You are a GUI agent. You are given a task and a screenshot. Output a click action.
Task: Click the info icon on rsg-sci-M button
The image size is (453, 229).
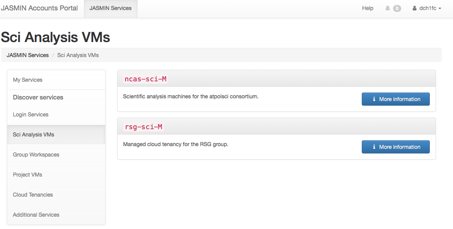(x=374, y=147)
